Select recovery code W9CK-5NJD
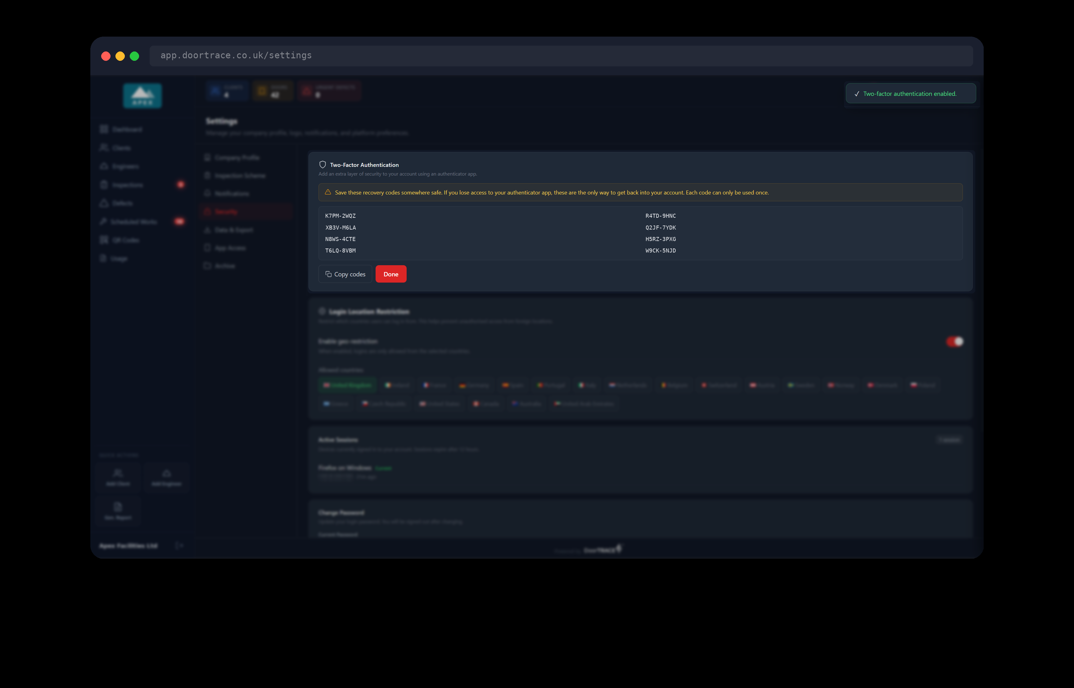1074x688 pixels. (x=661, y=251)
